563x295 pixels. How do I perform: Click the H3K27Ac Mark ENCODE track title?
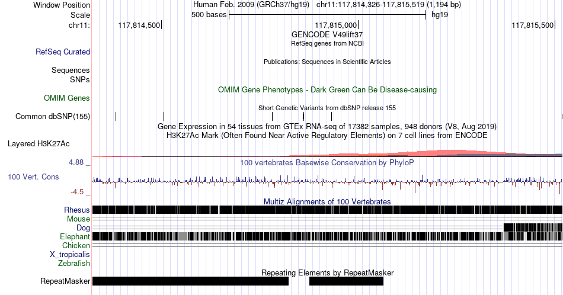pyautogui.click(x=327, y=135)
